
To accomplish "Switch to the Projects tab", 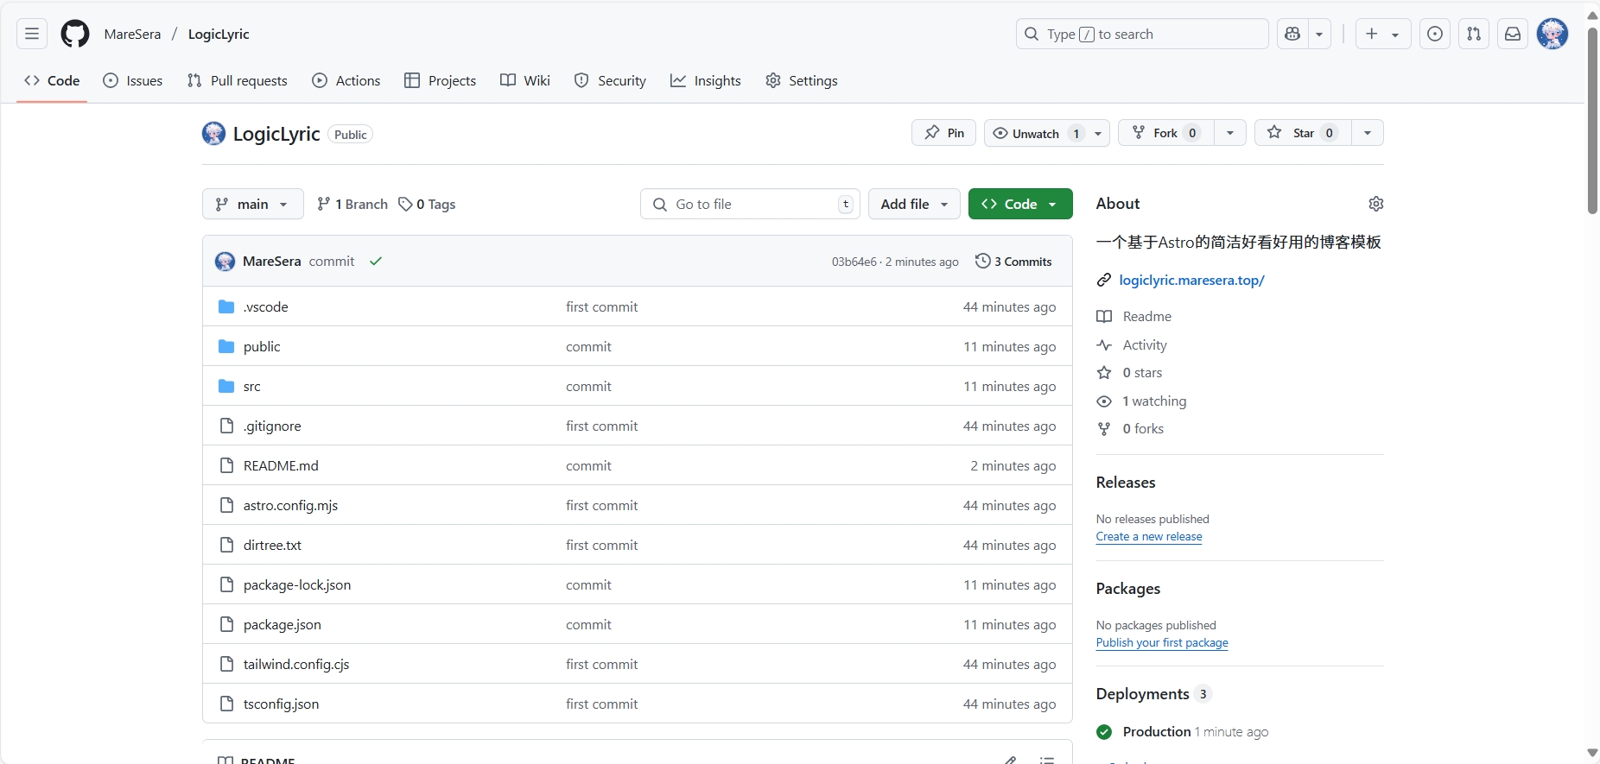I will pos(441,80).
